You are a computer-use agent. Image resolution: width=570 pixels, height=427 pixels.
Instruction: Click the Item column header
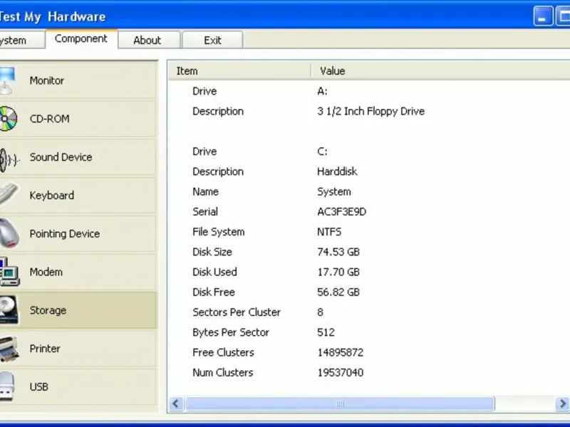point(239,70)
